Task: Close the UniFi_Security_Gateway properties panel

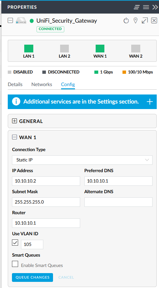Action: [154, 20]
